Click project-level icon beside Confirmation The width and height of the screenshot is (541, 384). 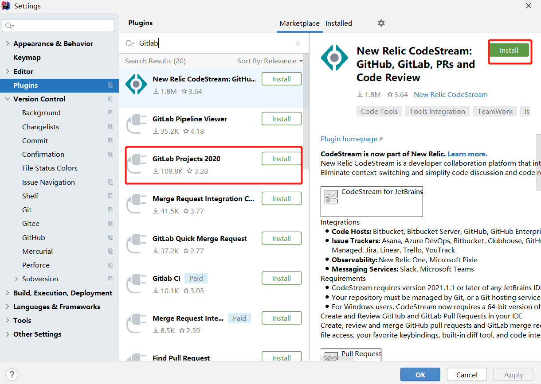(x=110, y=154)
